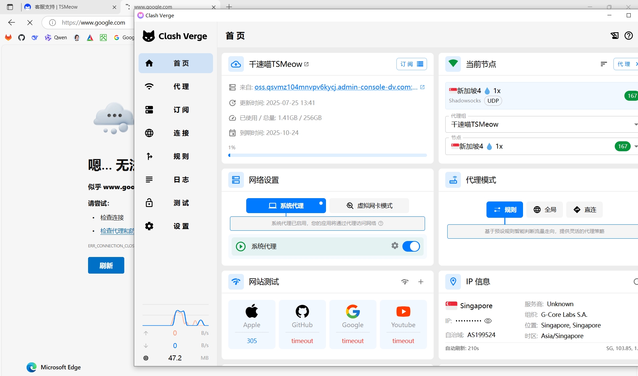Click the memory usage chip icon
The height and width of the screenshot is (376, 638).
[x=146, y=358]
